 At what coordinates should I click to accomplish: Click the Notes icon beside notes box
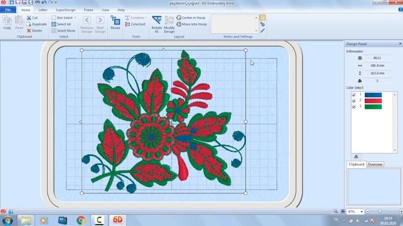coord(263,18)
